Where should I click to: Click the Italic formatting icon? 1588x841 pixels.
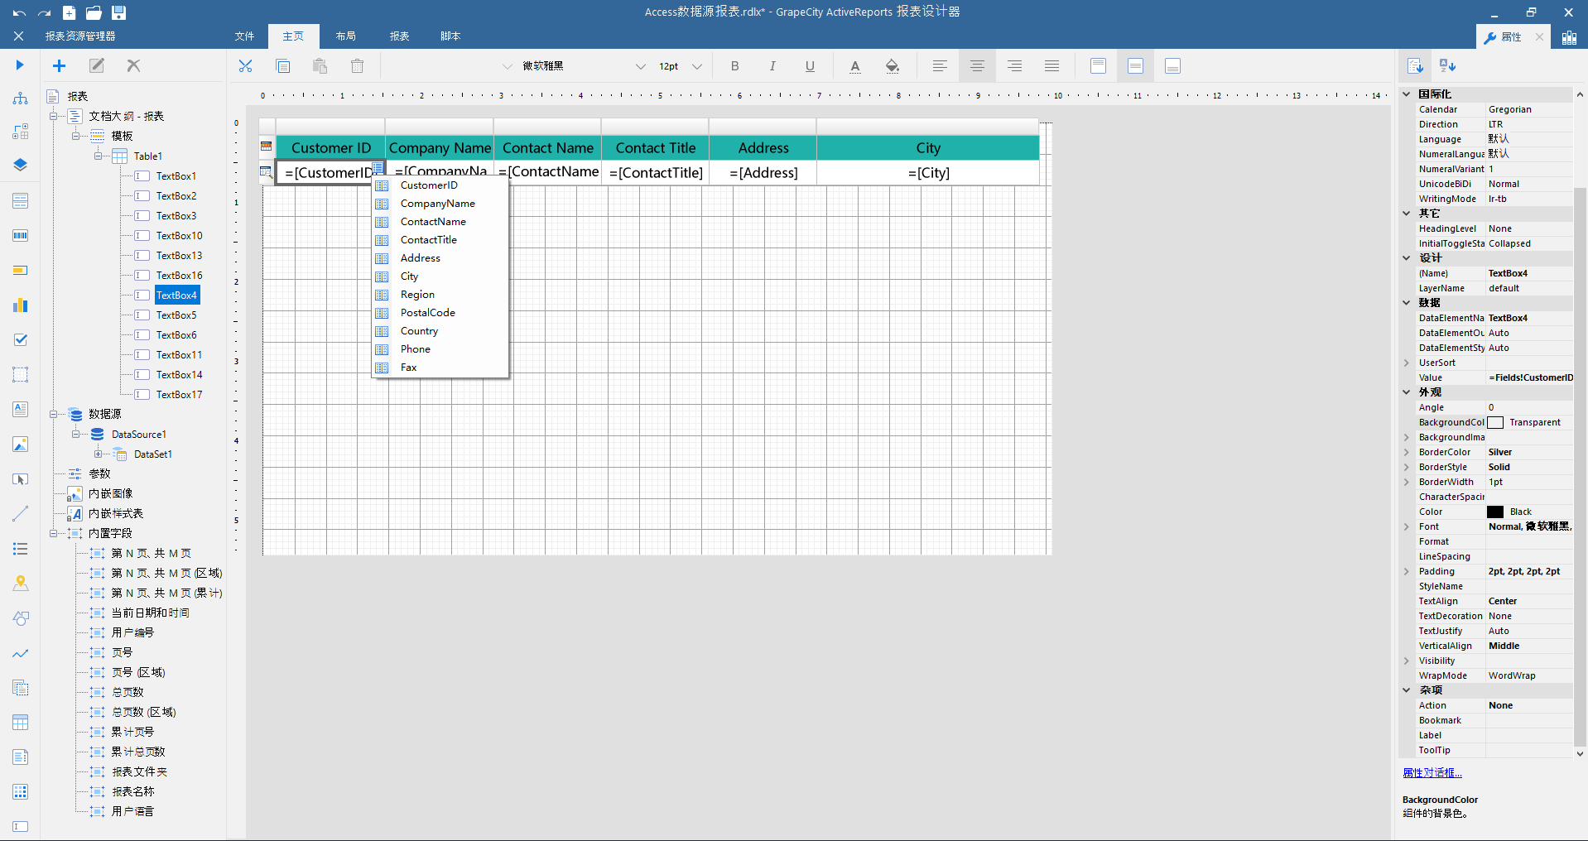click(x=772, y=66)
